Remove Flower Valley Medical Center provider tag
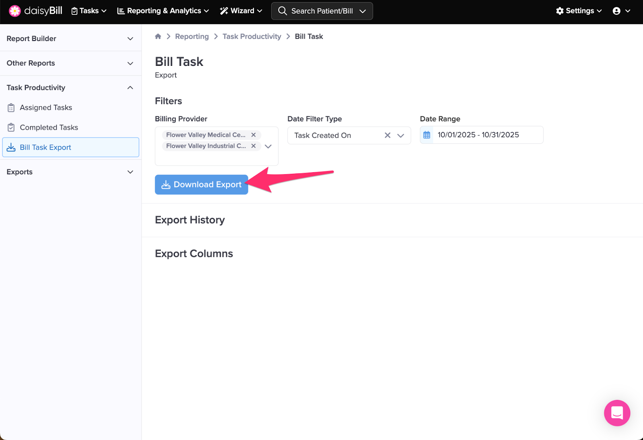 [x=254, y=135]
